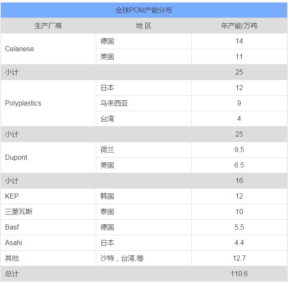Click capacity value 14 for Celanese 德国
The image size is (288, 283).
tap(239, 41)
